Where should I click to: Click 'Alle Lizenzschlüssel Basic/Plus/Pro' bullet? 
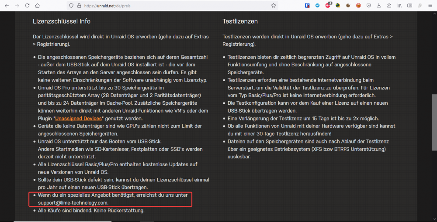pyautogui.click(x=118, y=168)
